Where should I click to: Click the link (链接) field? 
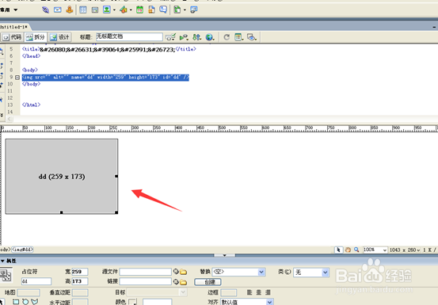pyautogui.click(x=145, y=281)
